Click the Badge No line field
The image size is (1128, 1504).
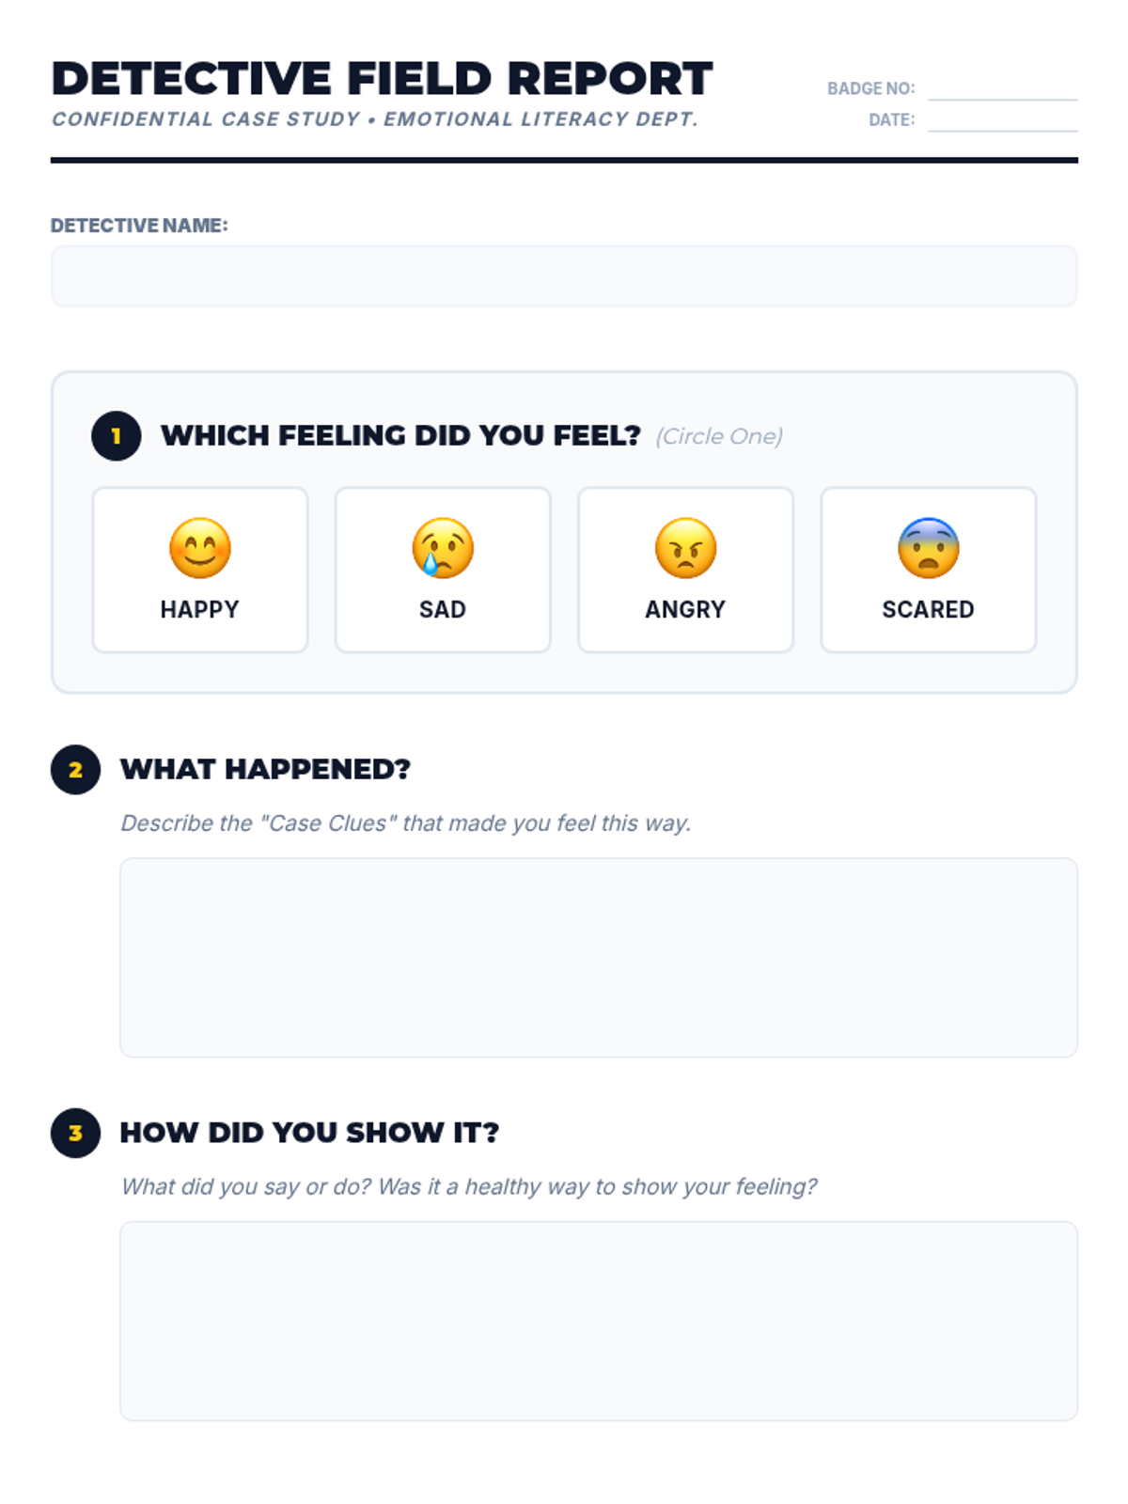pos(1003,88)
